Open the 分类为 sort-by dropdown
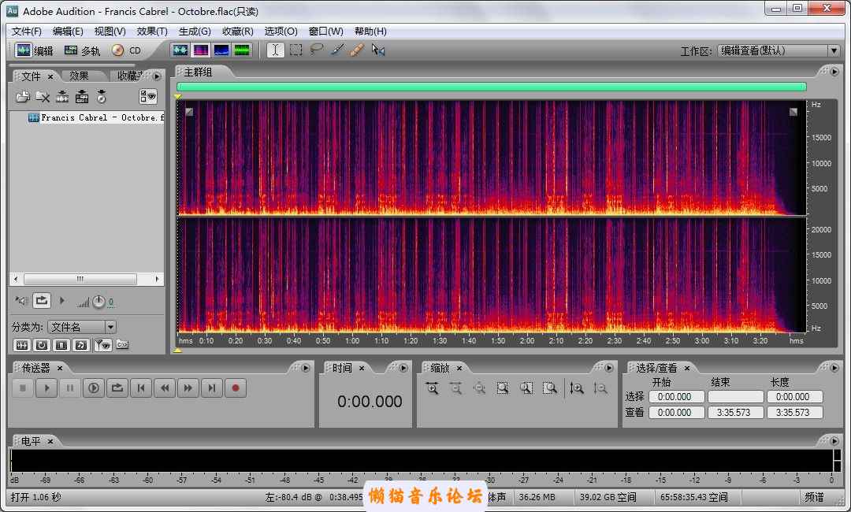 [111, 327]
